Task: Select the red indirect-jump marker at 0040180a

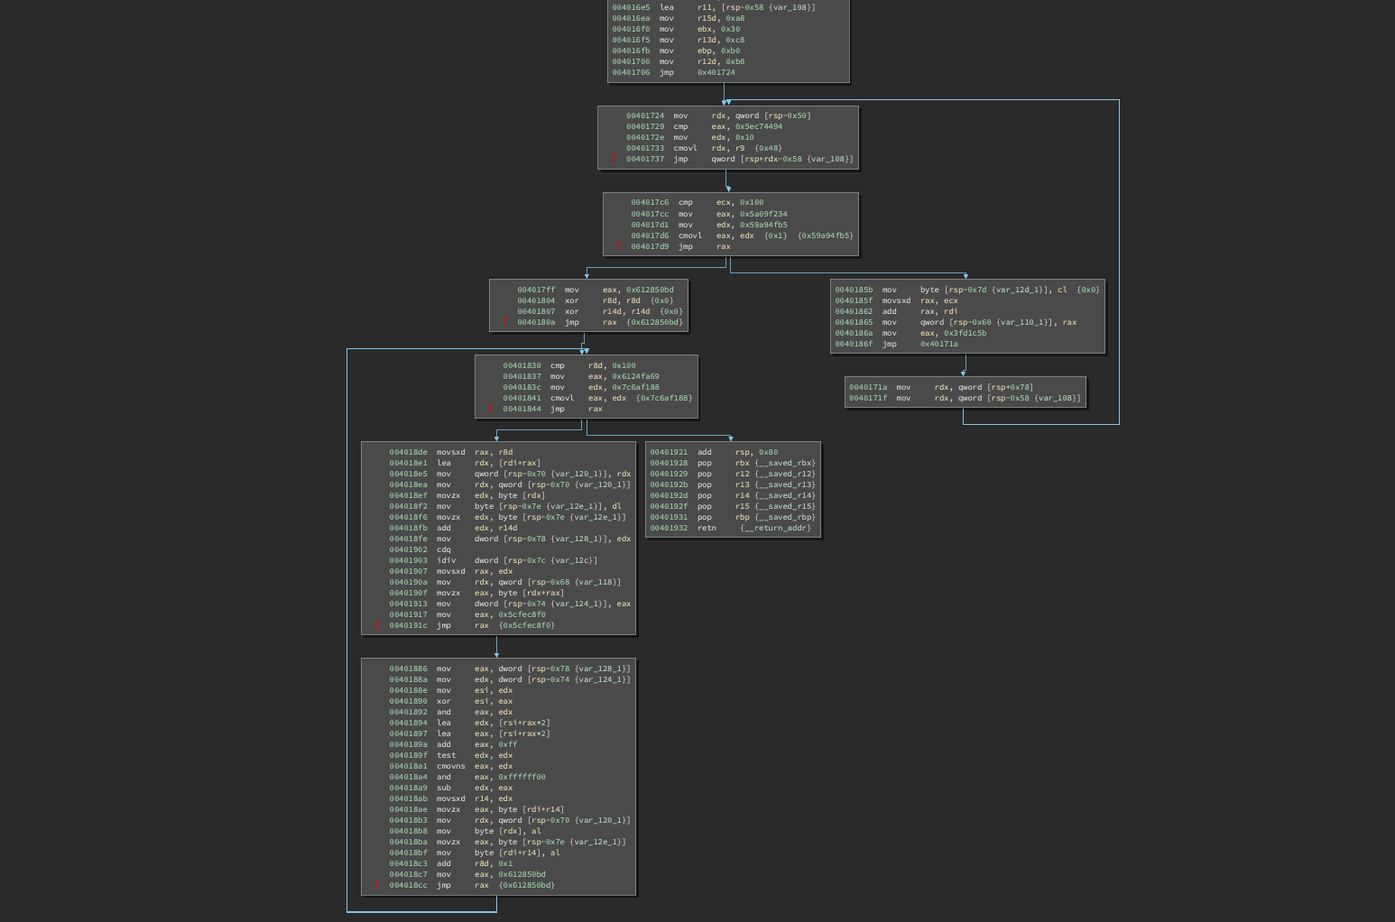Action: point(505,321)
